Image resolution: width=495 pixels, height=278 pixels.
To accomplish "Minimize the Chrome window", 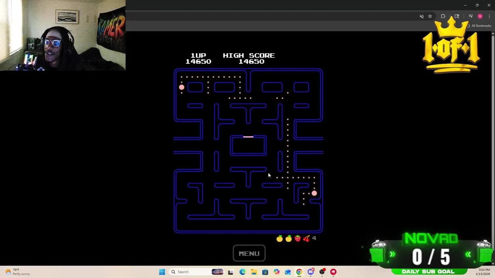I will click(465, 5).
